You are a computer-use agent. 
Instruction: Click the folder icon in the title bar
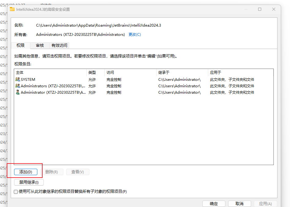12,9
